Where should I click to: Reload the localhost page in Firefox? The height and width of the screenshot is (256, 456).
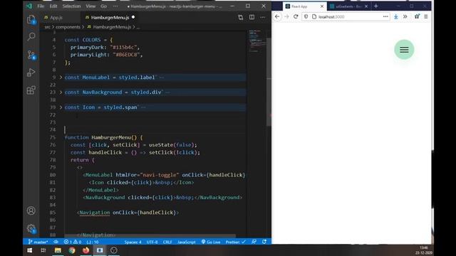(296, 17)
